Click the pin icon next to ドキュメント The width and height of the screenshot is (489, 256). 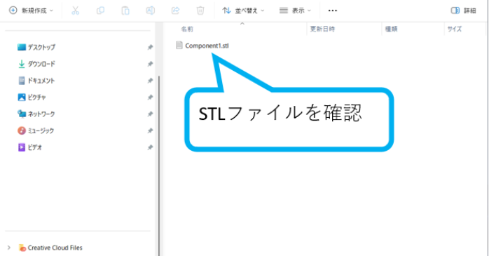click(150, 81)
